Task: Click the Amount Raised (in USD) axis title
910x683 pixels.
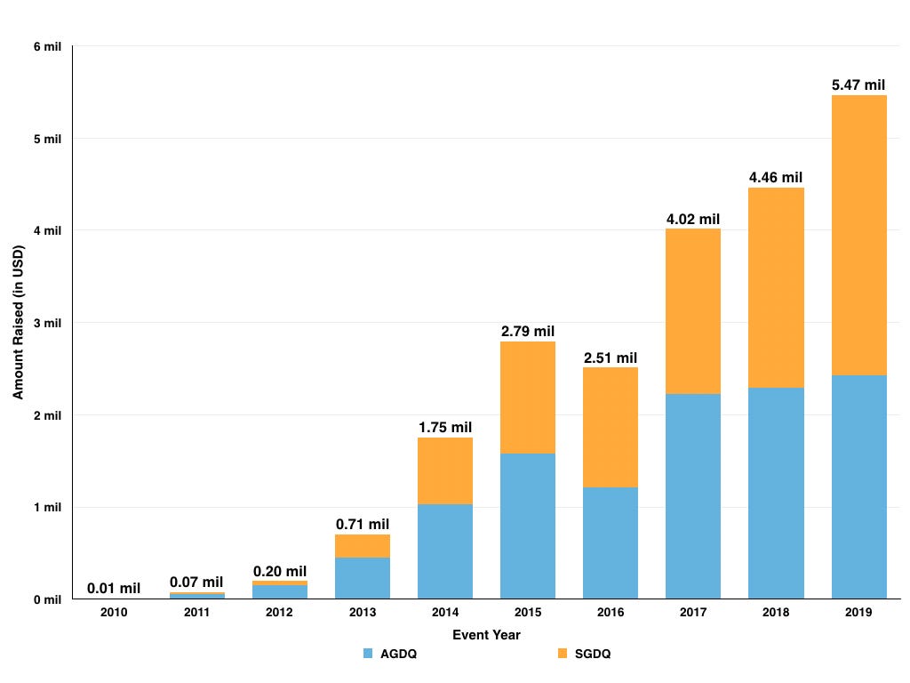Action: [x=18, y=322]
